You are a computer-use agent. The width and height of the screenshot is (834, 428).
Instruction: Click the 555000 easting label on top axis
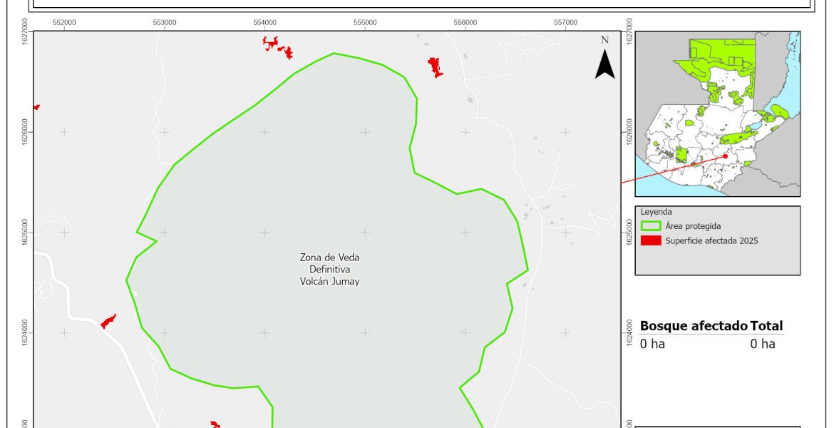[365, 22]
